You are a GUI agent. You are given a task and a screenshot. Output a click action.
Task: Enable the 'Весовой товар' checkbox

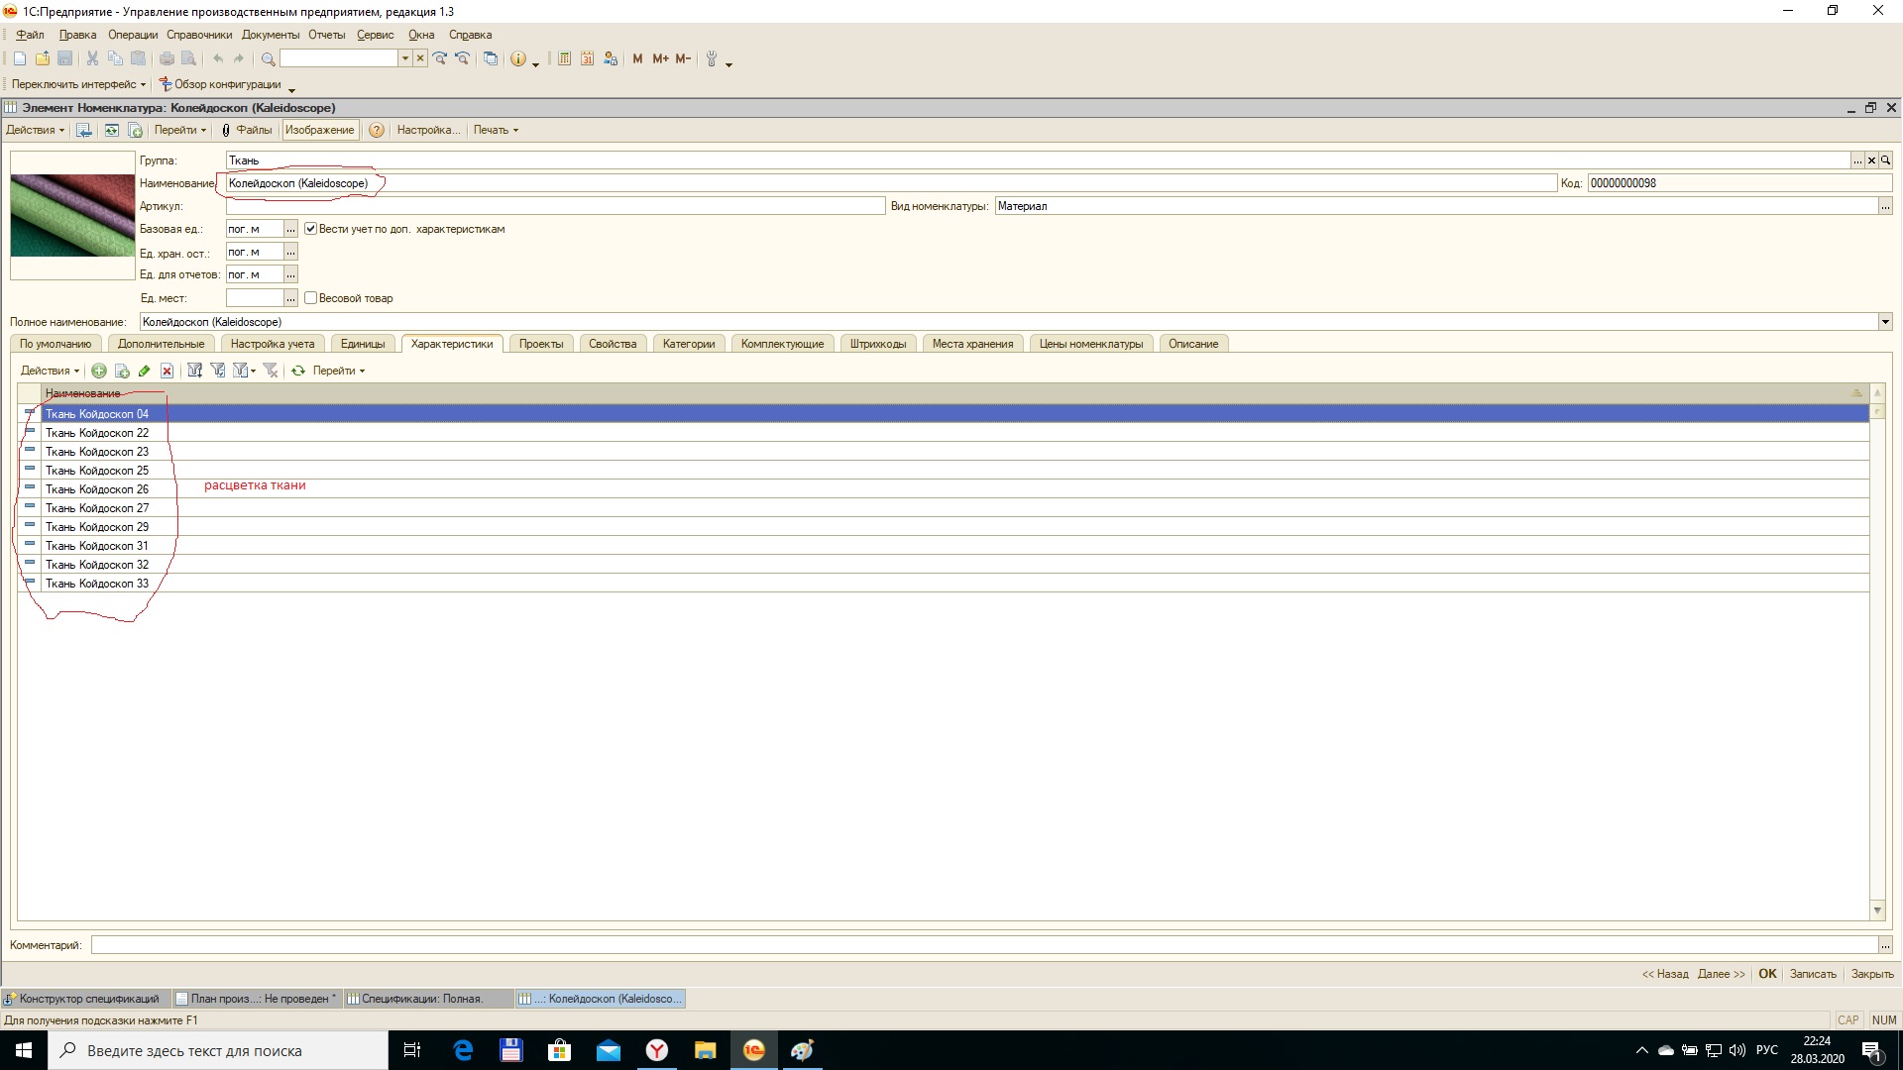click(x=310, y=298)
